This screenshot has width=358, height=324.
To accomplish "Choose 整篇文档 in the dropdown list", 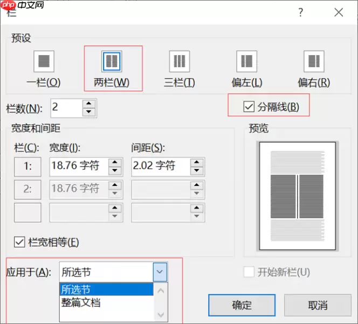I will point(106,302).
